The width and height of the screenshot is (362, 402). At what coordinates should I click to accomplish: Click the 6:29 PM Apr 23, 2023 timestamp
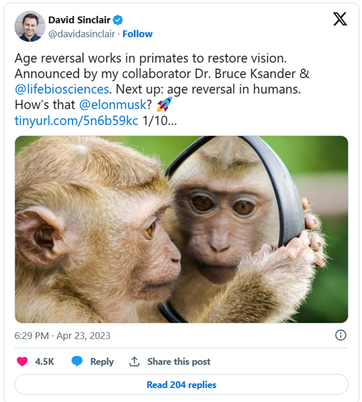coord(63,335)
